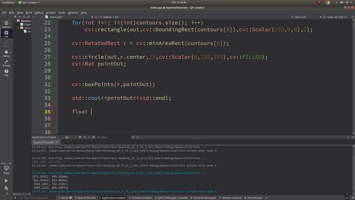Click Activities in top panel
Image resolution: width=355 pixels, height=200 pixels.
tap(8, 2)
